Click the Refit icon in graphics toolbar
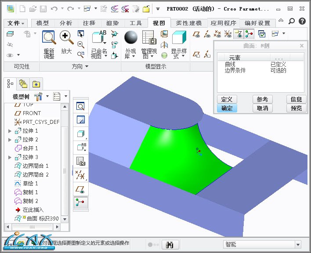Image resolution: width=311 pixels, height=253 pixels. point(80,106)
